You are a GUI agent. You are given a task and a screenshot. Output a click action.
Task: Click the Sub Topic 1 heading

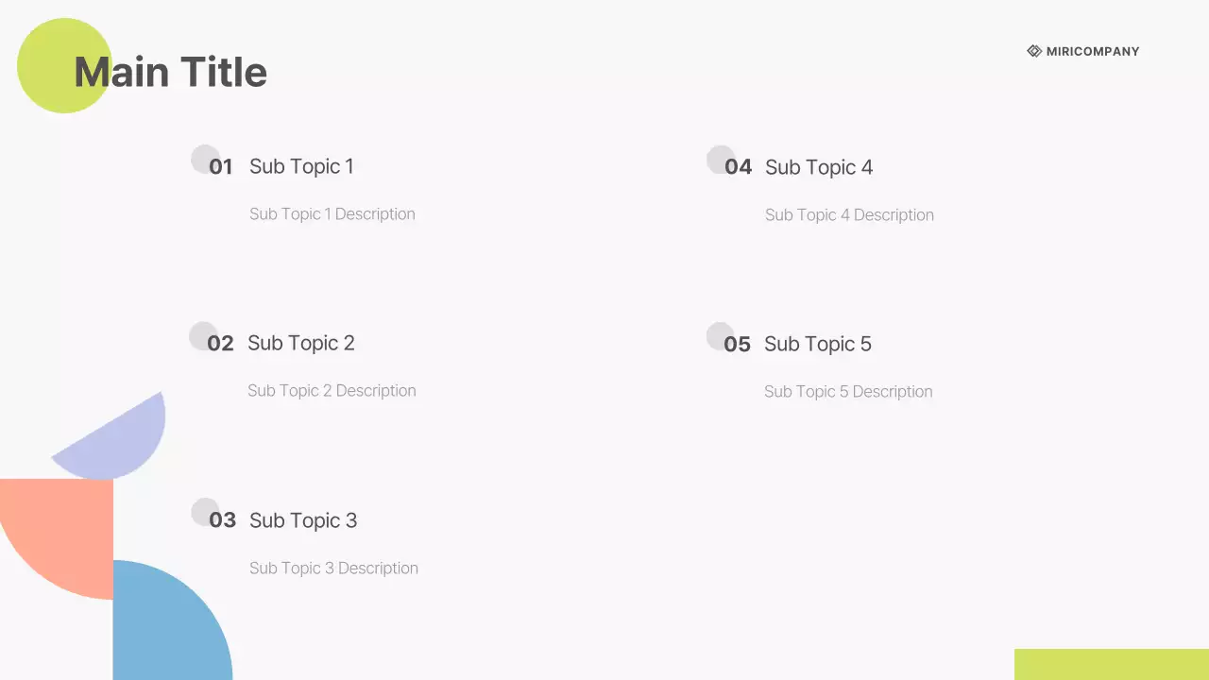[301, 166]
